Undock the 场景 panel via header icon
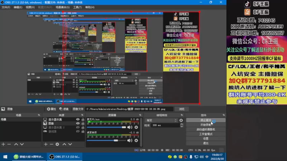The image size is (287, 161). (39, 115)
